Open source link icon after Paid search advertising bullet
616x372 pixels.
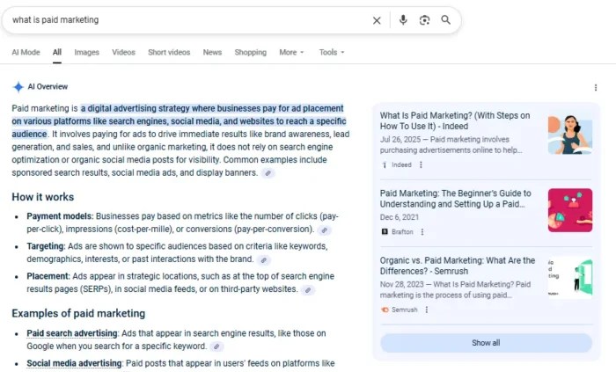click(x=216, y=346)
